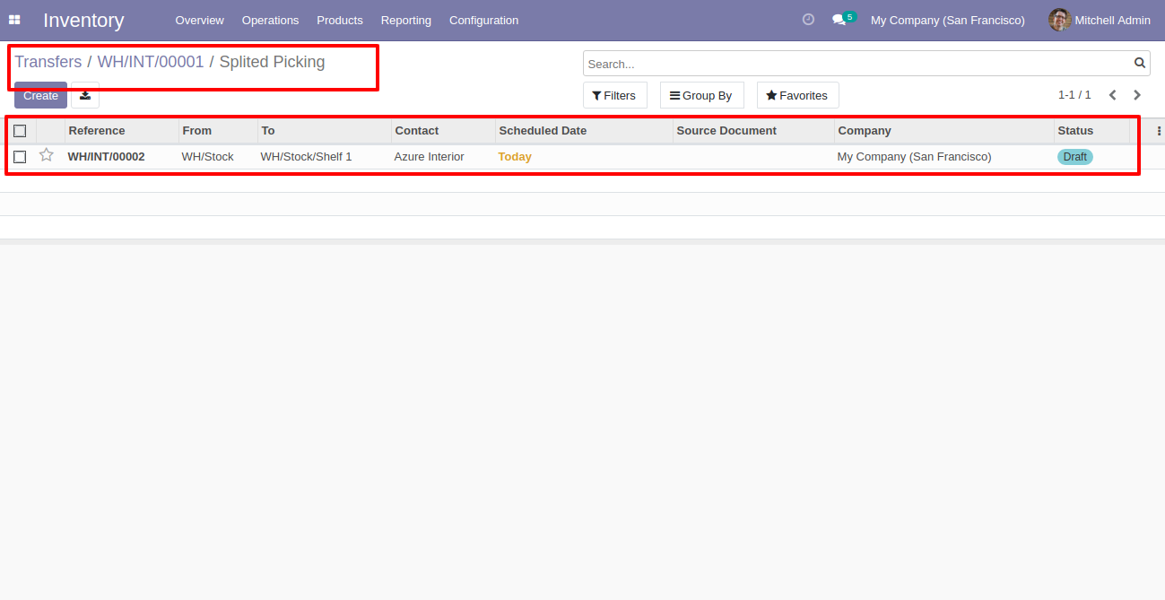Click the export download icon button

coord(85,95)
